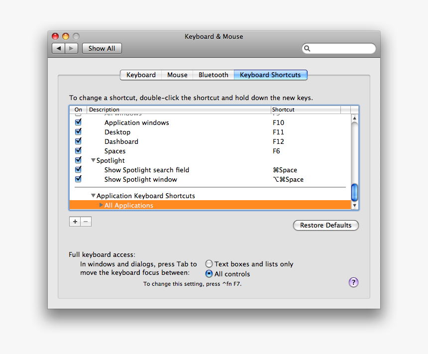The height and width of the screenshot is (354, 428).
Task: Click the plus button to add shortcut
Action: (75, 222)
